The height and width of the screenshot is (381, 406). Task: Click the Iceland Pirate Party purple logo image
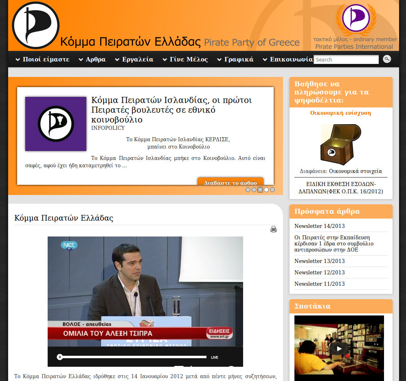coord(56,124)
